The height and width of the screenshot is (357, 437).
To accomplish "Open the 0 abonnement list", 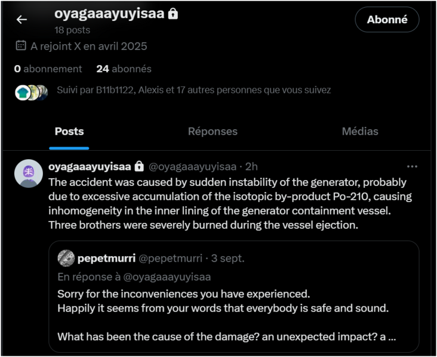I will tap(48, 69).
